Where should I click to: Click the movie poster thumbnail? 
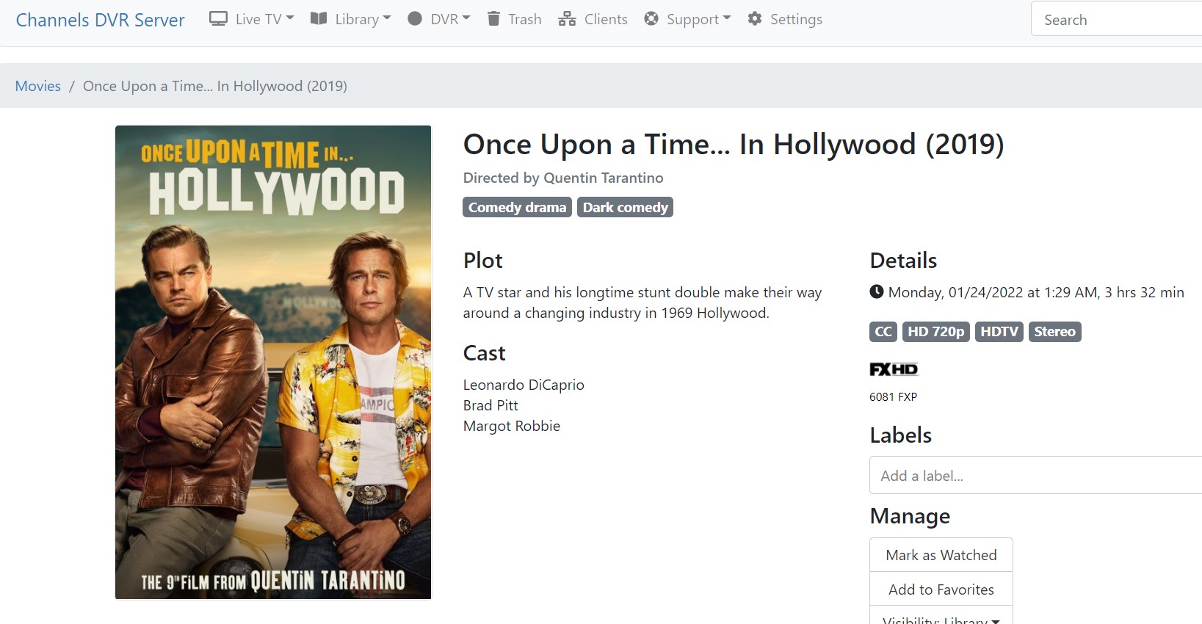273,362
